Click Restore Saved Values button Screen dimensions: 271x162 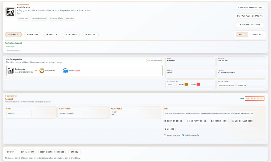pyautogui.click(x=250, y=7)
